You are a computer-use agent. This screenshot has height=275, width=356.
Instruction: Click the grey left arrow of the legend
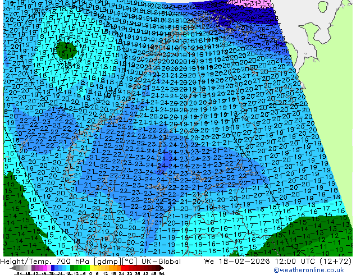[12, 268]
